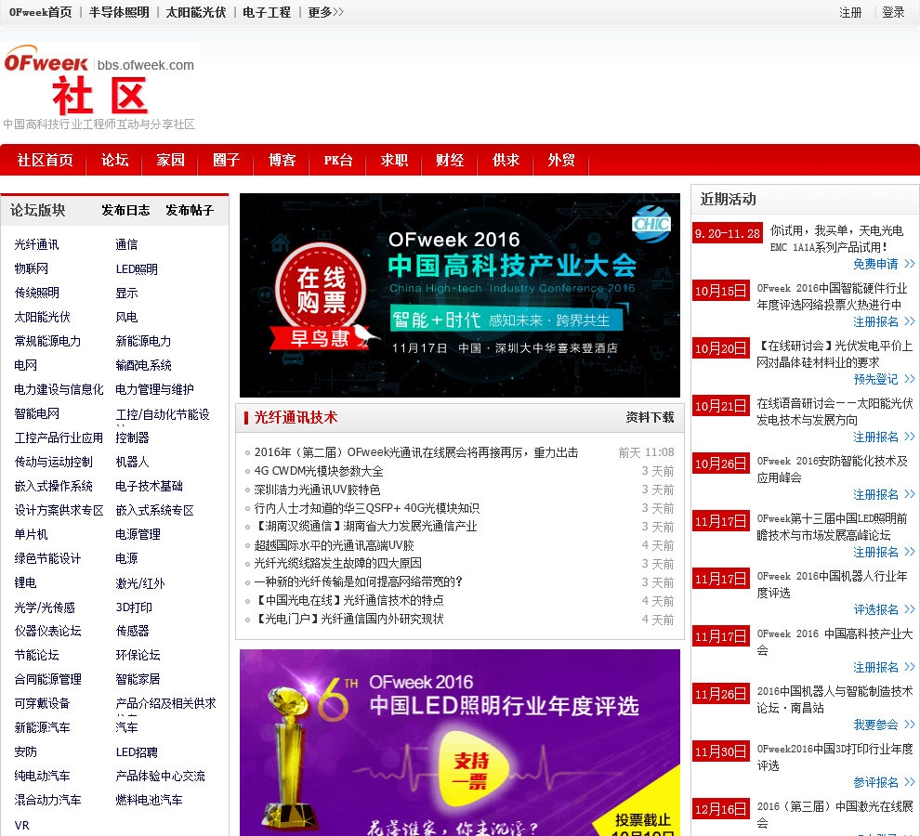This screenshot has height=836, width=920.
Task: Open post 深圳洁力光通讯UV胶特色
Action: 317,490
